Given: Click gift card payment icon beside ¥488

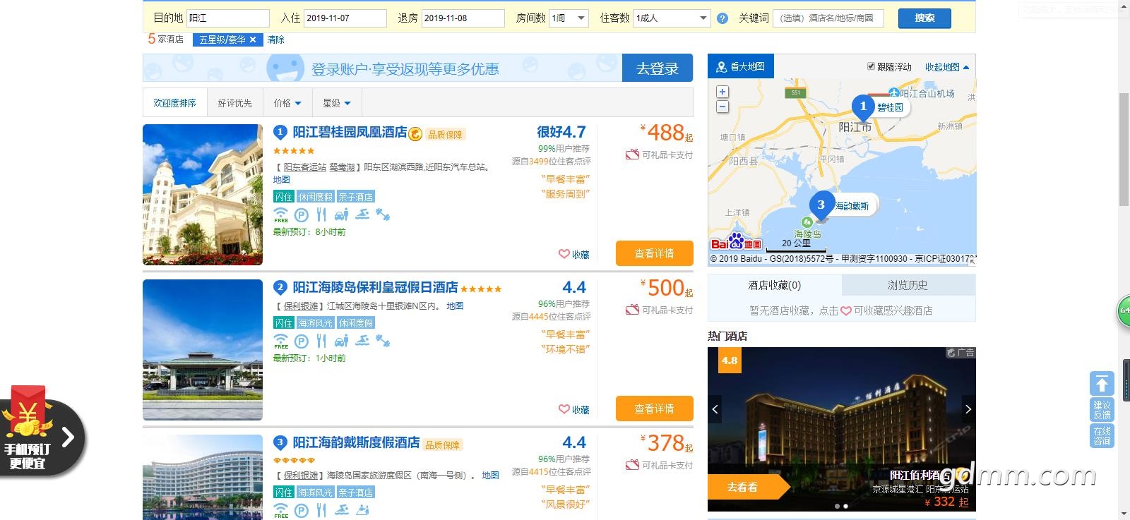Looking at the screenshot, I should [632, 155].
